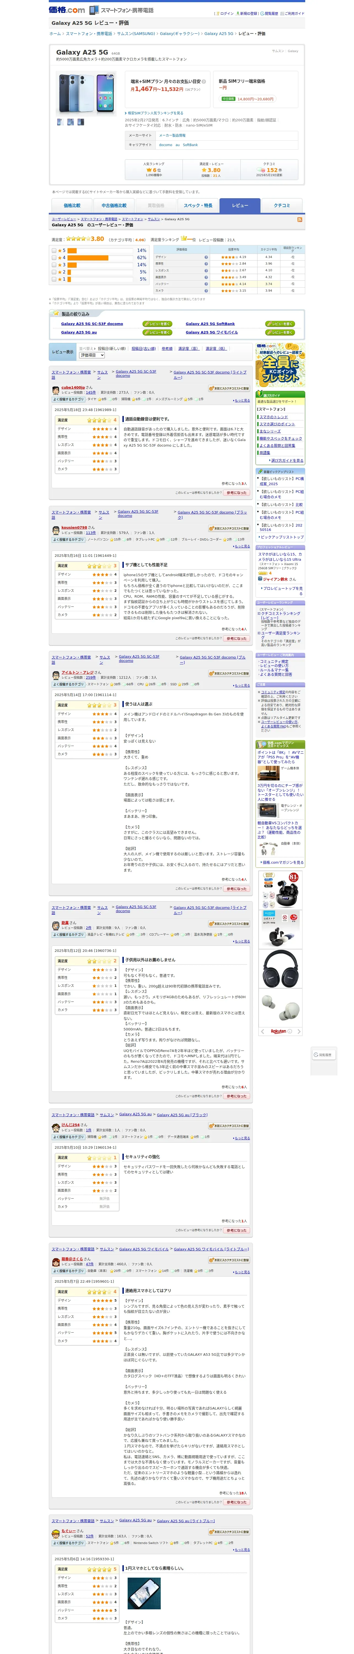Click kousien0798 reviewer avatar icon

click(56, 530)
